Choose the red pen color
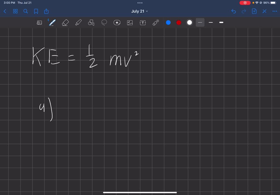The width and height of the screenshot is (280, 195). tap(179, 23)
